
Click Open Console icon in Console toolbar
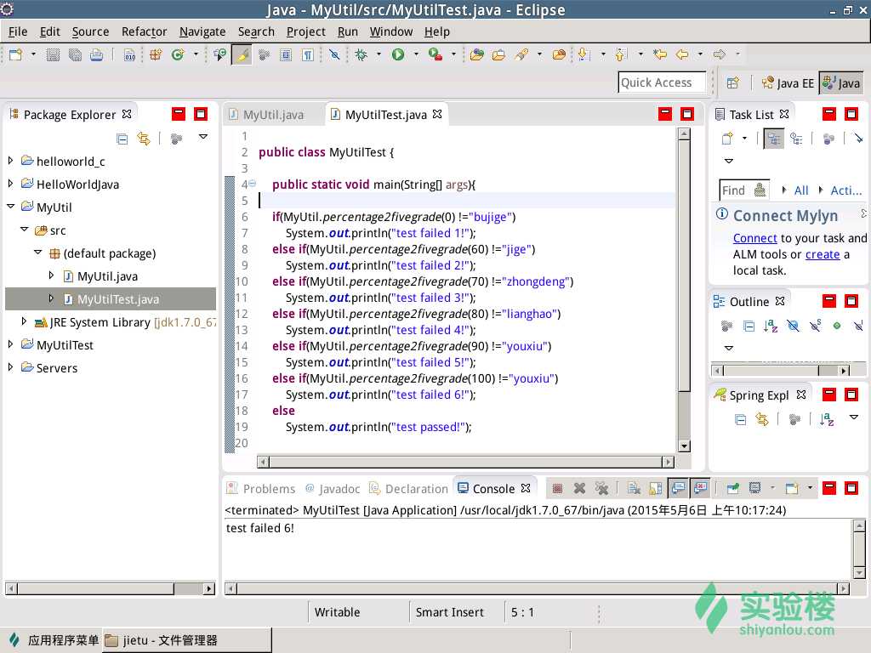coord(792,488)
